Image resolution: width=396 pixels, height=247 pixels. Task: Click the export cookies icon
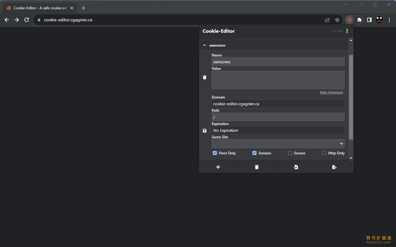(x=334, y=167)
